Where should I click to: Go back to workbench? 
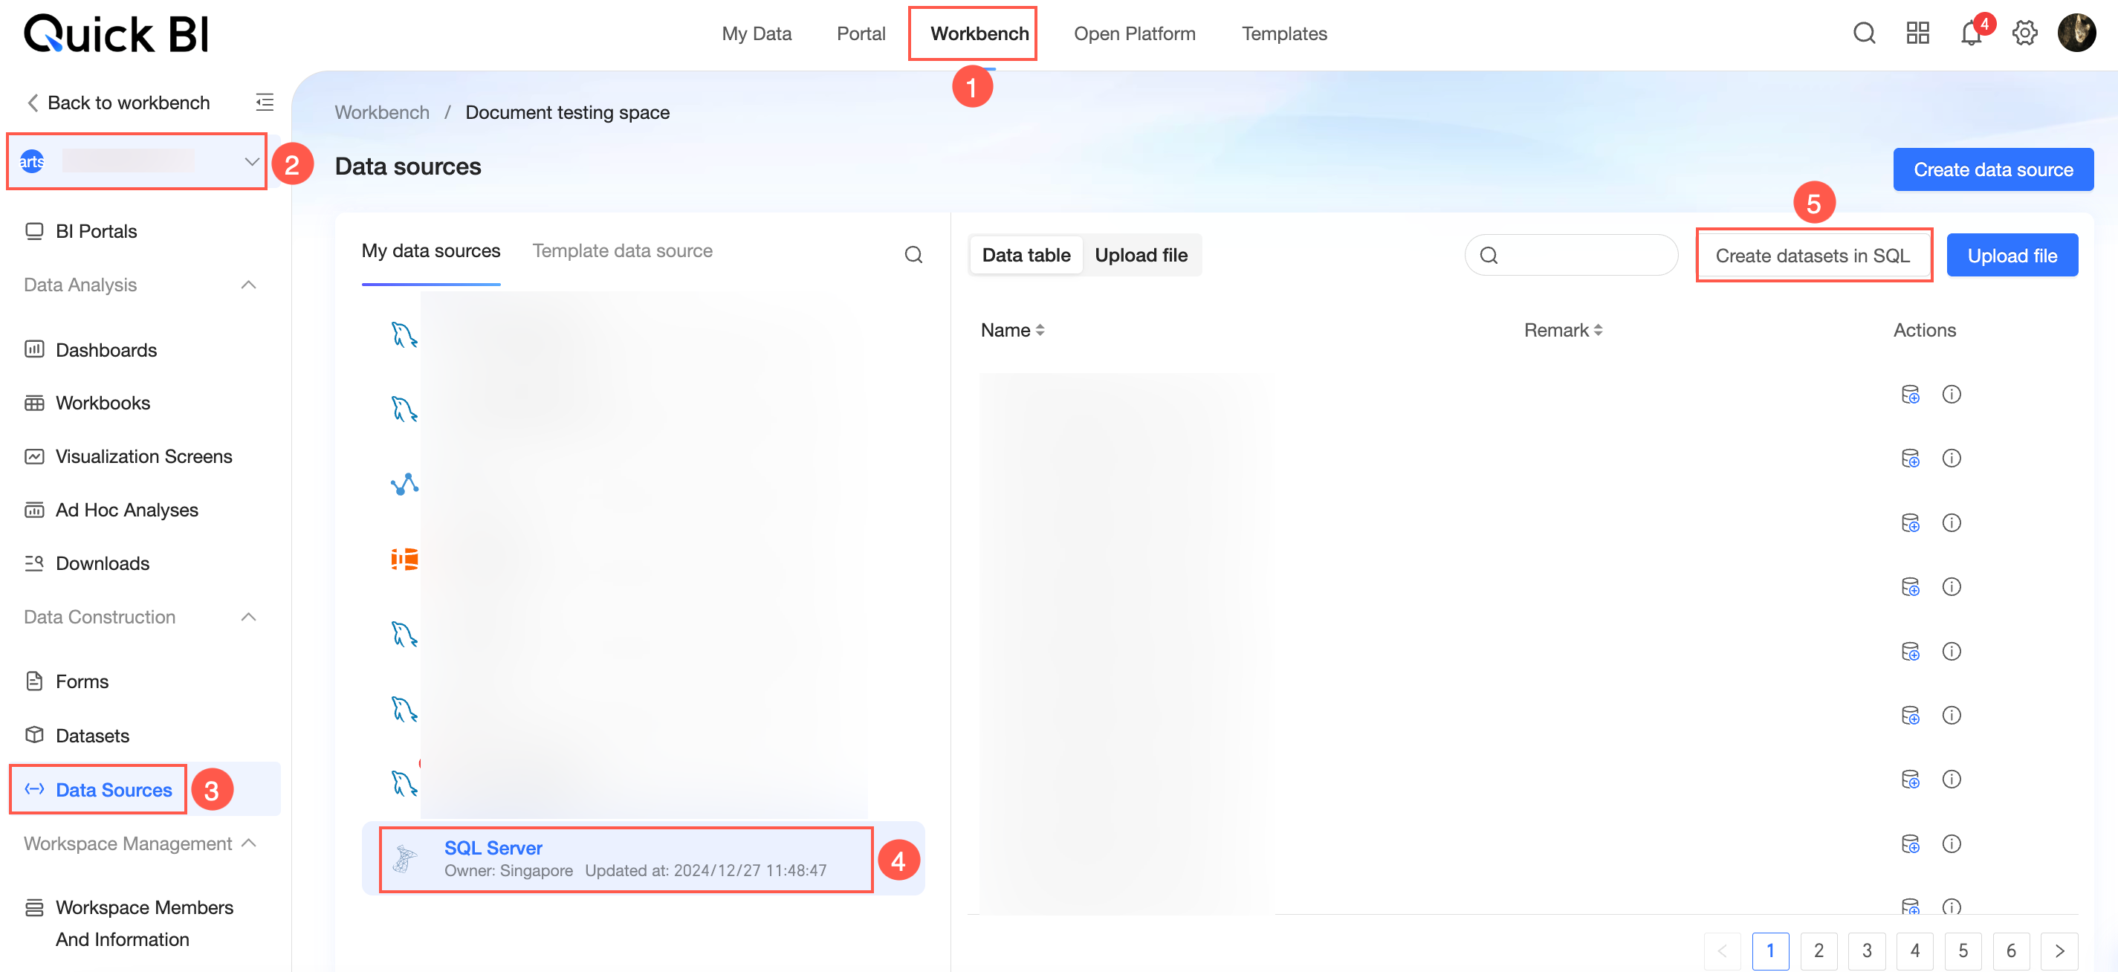pyautogui.click(x=118, y=103)
